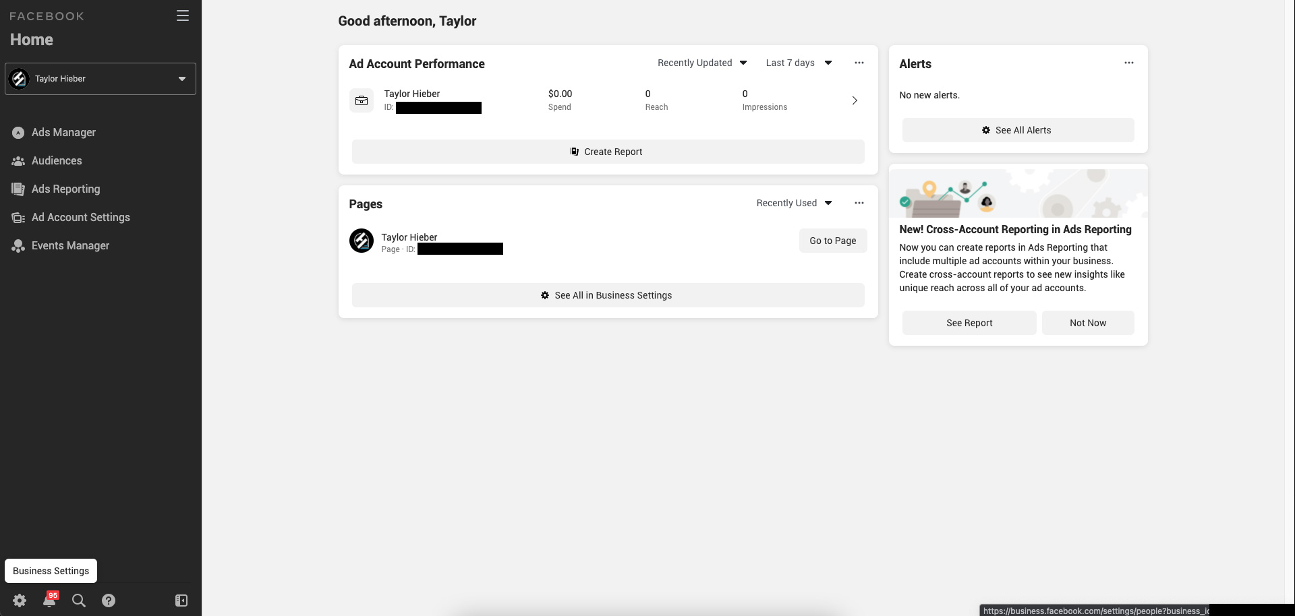
Task: Open Alerts card more options
Action: click(1129, 63)
